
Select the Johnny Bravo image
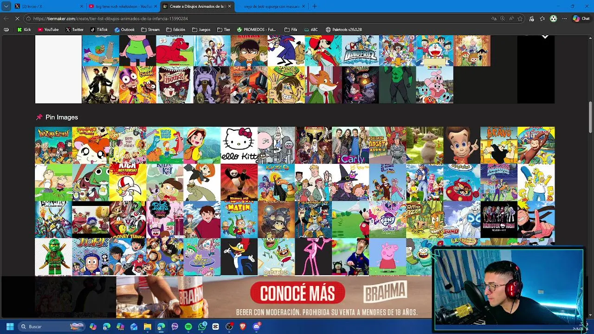pyautogui.click(x=499, y=145)
